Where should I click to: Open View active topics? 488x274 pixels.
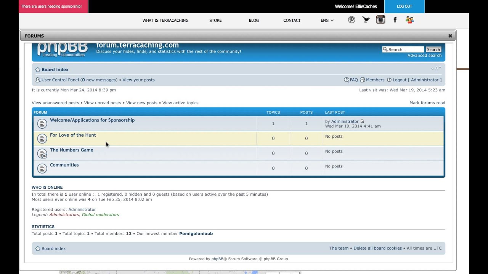tap(180, 103)
